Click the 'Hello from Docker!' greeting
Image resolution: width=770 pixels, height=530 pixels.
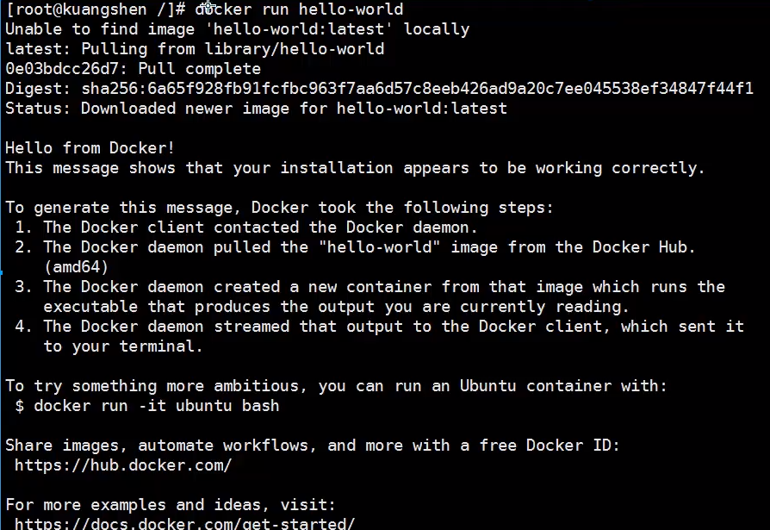click(90, 148)
